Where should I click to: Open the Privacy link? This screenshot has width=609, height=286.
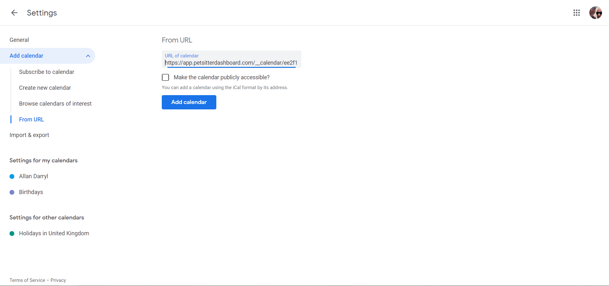coord(58,280)
